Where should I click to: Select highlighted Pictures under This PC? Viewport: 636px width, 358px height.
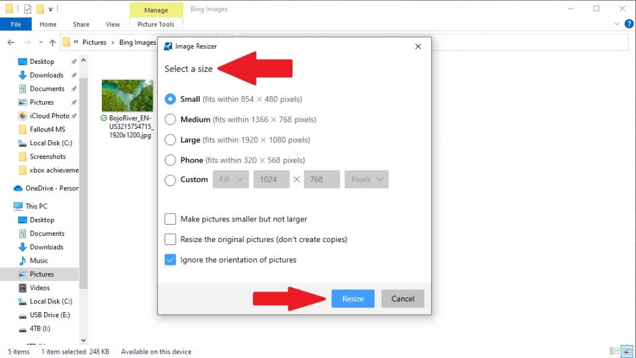(x=42, y=274)
